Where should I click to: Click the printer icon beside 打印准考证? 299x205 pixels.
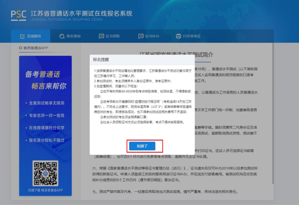179,36
